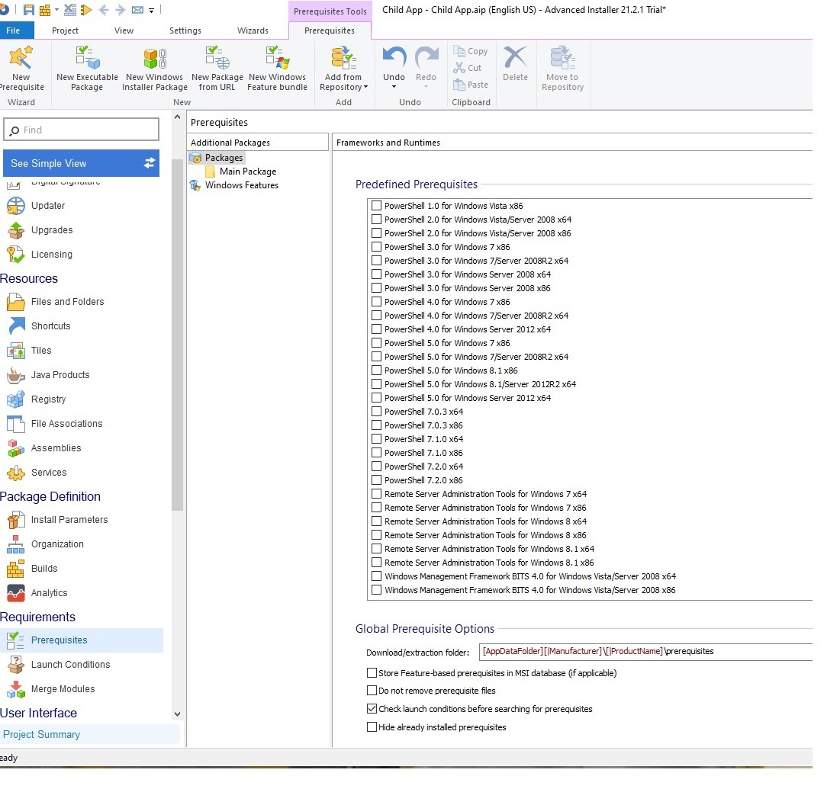Click the Run project arrow icon
Screen dimensions: 840x789
[x=85, y=10]
